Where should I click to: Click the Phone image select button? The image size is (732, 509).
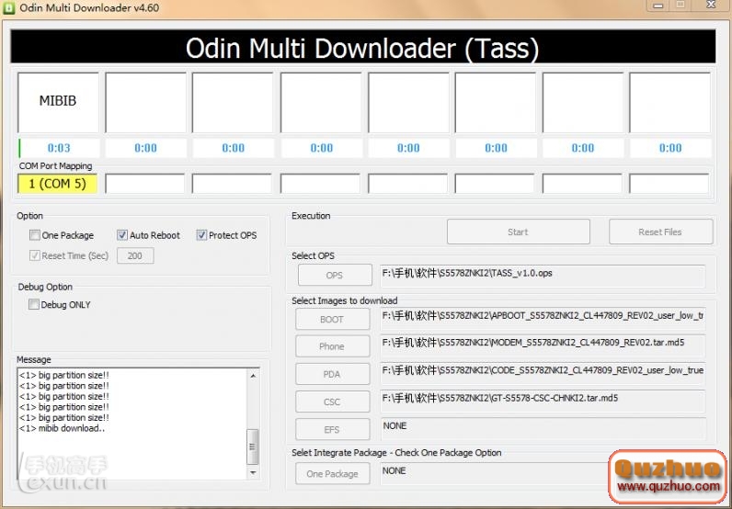(x=332, y=346)
